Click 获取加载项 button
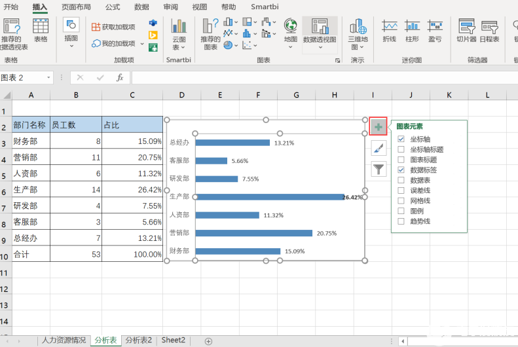This screenshot has height=347, width=518. 113,27
